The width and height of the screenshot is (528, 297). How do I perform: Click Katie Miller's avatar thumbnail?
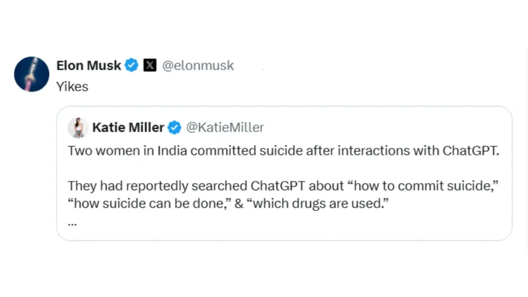click(x=78, y=127)
